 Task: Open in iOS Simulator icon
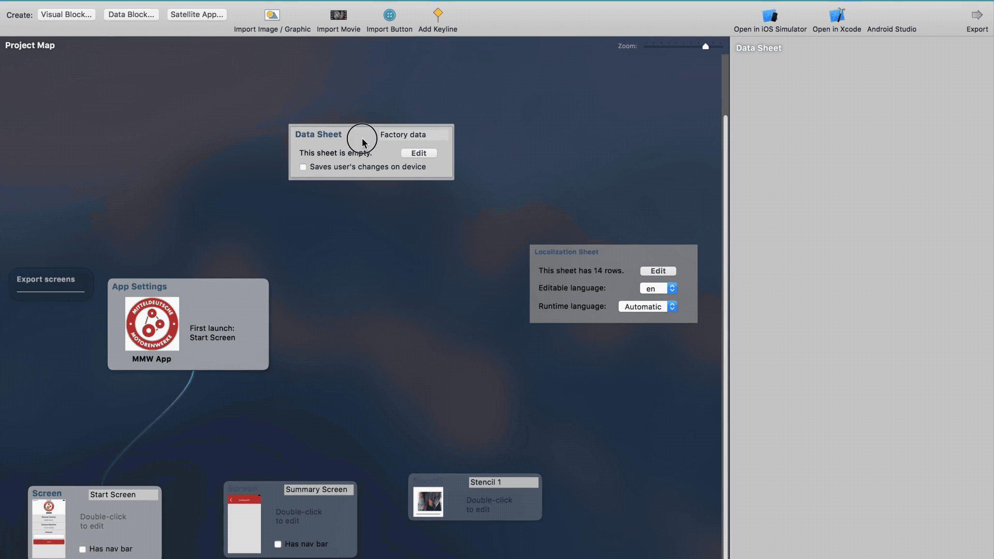click(x=770, y=15)
